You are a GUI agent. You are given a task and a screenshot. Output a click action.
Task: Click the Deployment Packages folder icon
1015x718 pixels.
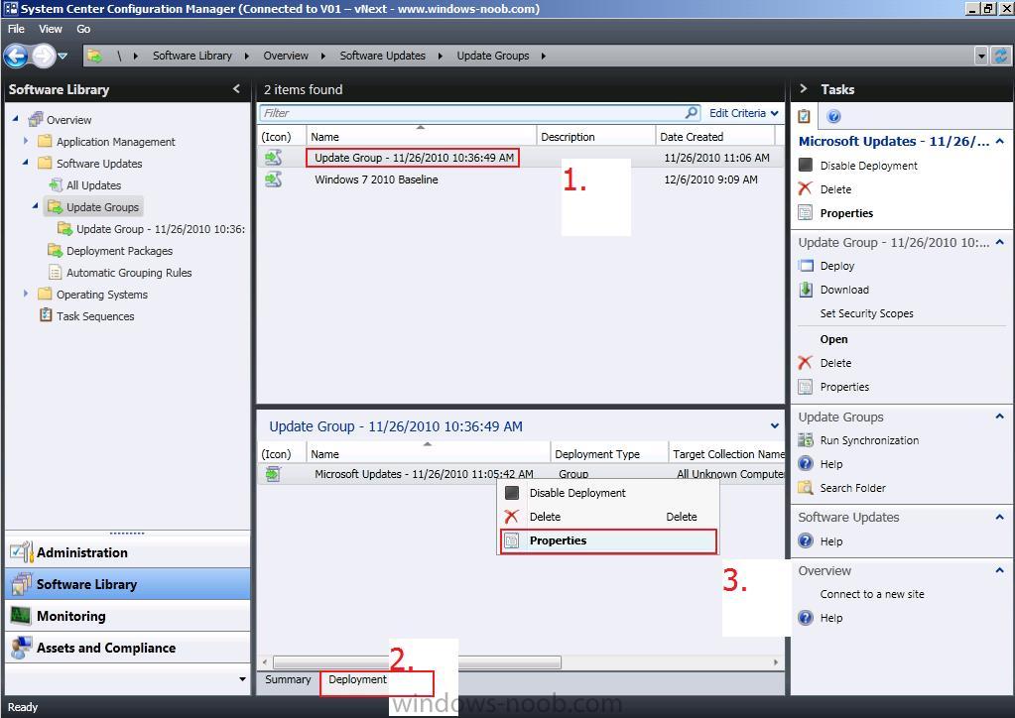[55, 250]
